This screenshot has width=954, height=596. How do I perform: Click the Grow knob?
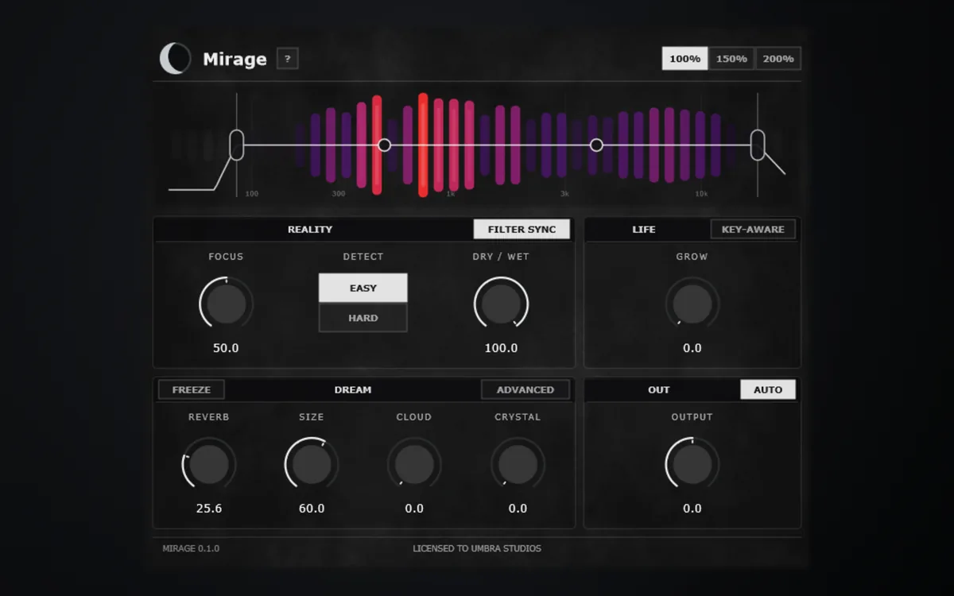pyautogui.click(x=692, y=304)
